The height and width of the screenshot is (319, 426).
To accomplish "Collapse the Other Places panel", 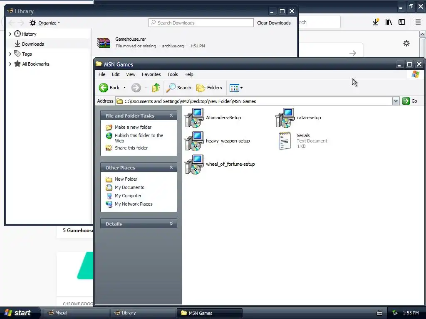I will pyautogui.click(x=171, y=167).
